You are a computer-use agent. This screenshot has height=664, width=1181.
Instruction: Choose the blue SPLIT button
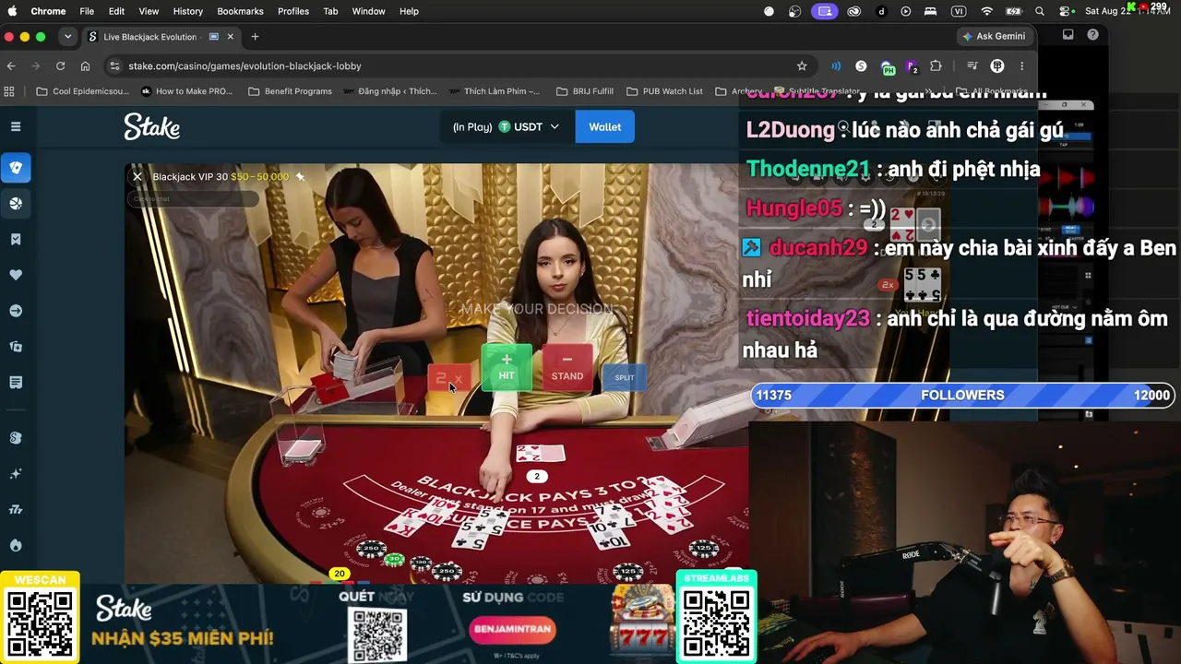[x=625, y=376]
